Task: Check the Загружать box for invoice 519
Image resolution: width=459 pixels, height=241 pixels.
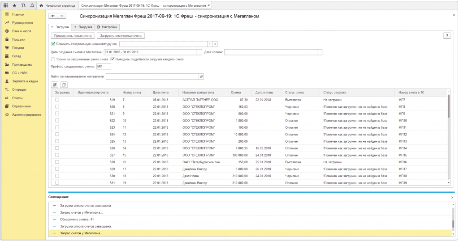Action: (57, 100)
